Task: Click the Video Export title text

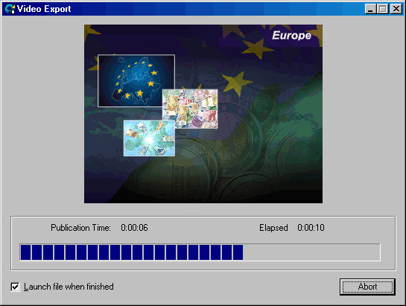Action: coord(44,9)
